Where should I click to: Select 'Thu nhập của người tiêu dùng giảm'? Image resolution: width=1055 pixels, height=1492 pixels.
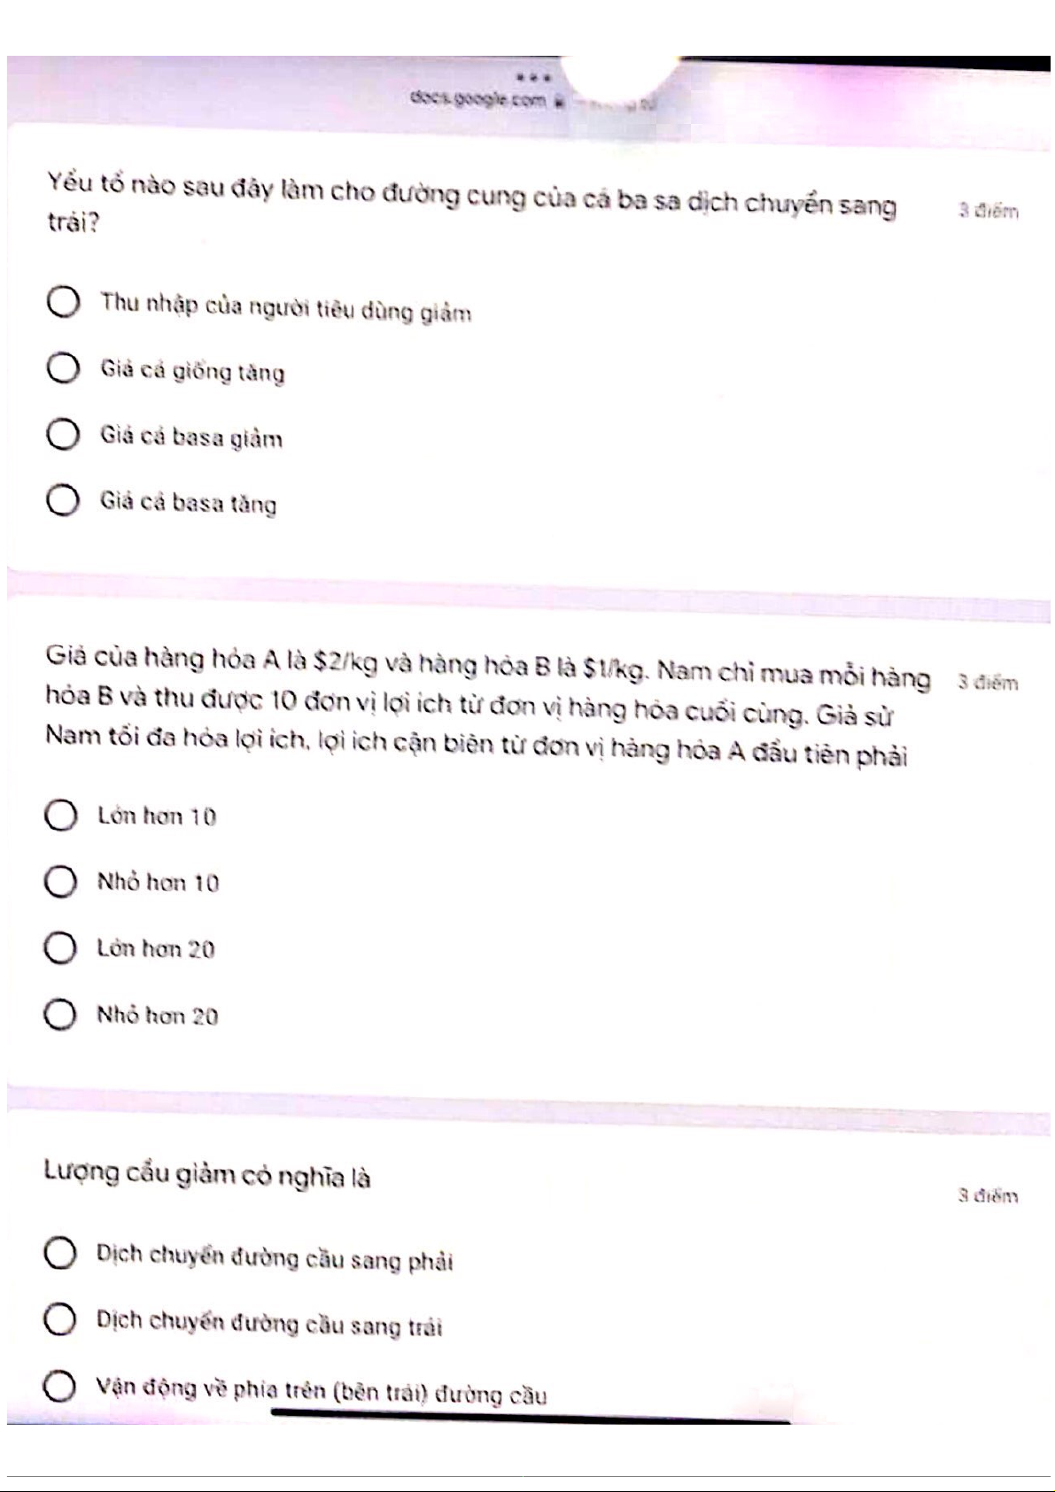63,303
